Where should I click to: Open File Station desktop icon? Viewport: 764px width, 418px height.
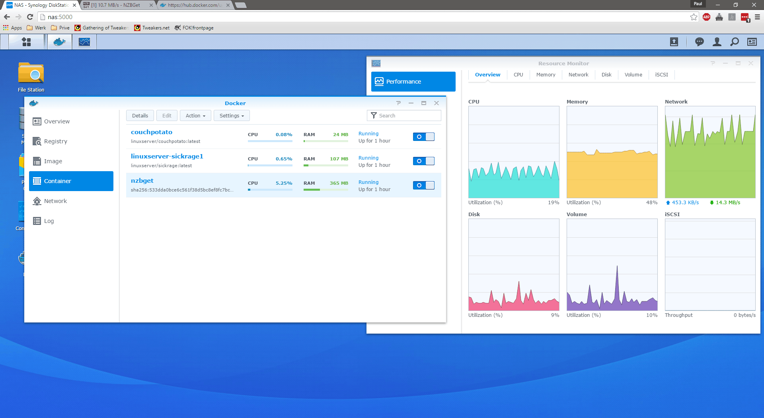point(31,77)
